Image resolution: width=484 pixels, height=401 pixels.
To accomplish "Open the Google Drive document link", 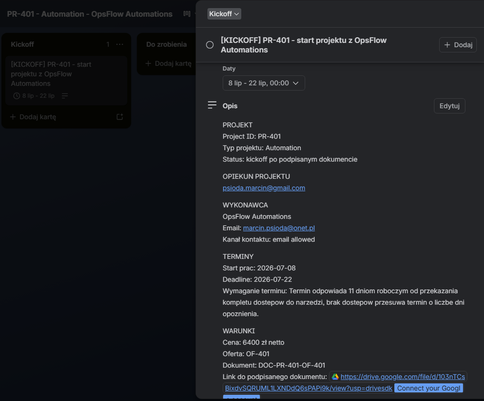I will point(402,377).
